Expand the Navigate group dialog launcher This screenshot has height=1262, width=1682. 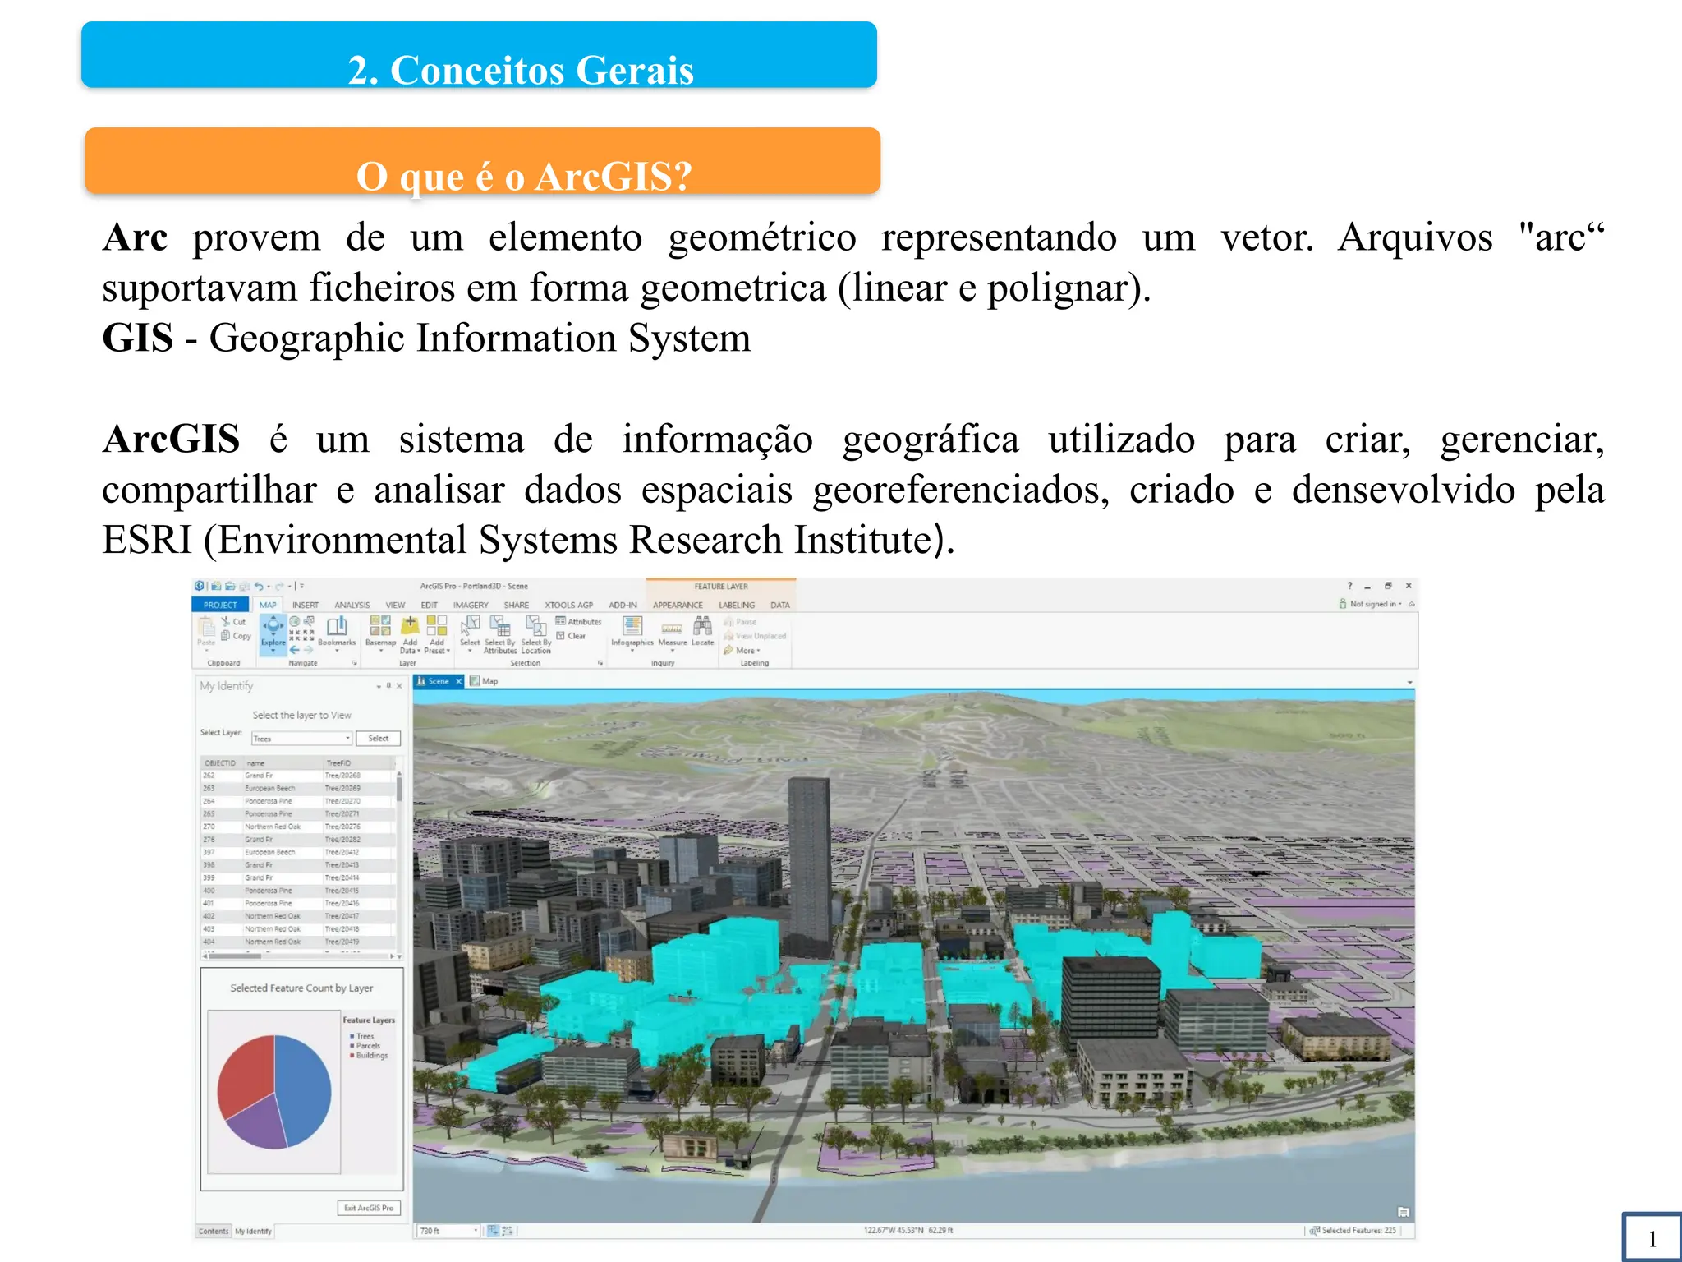click(355, 663)
